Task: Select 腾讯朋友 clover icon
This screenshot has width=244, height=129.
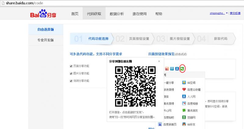Action: click(x=184, y=110)
